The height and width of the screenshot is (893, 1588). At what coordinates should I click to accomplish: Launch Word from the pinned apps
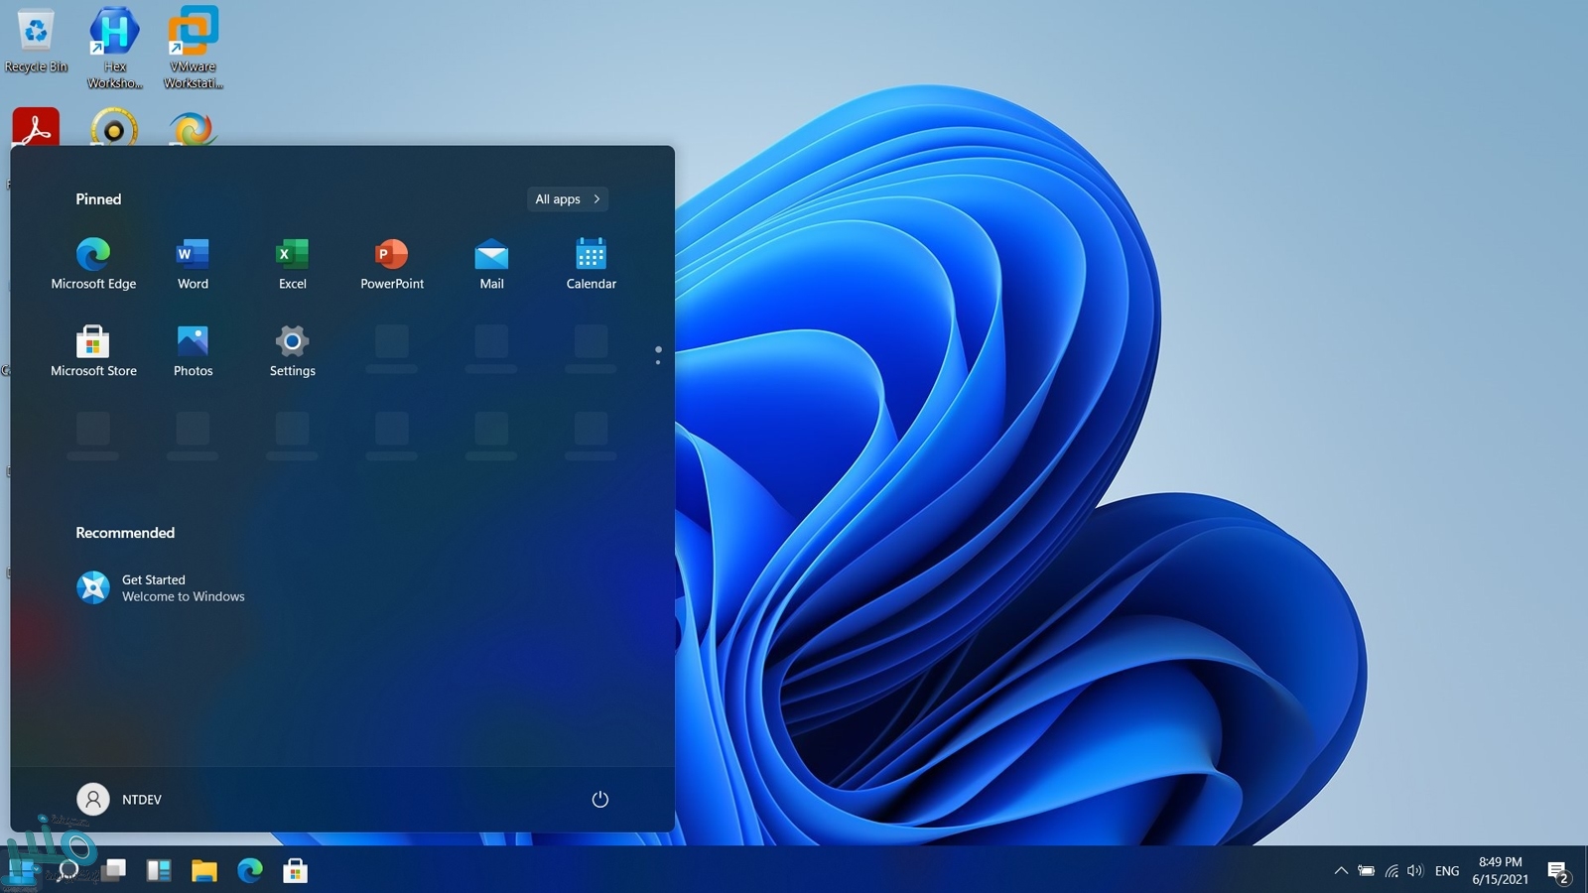pos(193,264)
